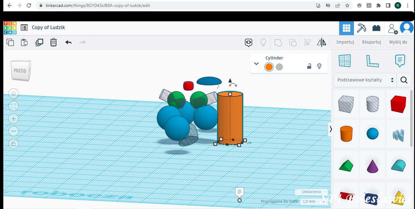Lock editing for the Cylinder

[x=309, y=66]
